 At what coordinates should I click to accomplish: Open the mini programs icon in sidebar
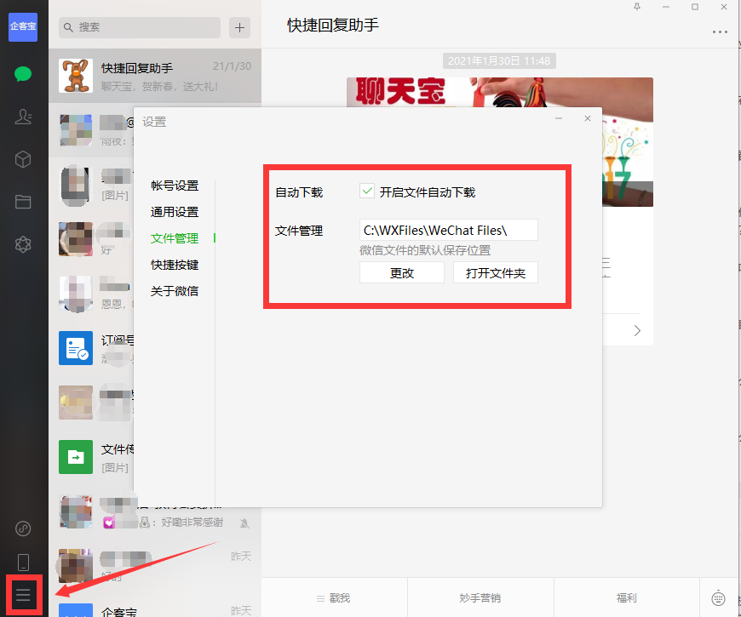(23, 528)
